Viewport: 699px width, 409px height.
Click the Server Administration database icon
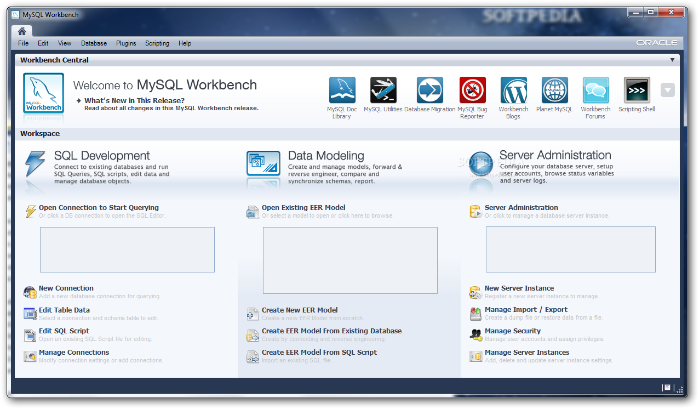pos(475,212)
